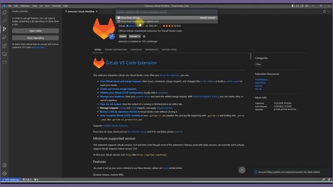Close the Extension: GitLab Workflow tab
The height and width of the screenshot is (187, 333).
tap(97, 11)
